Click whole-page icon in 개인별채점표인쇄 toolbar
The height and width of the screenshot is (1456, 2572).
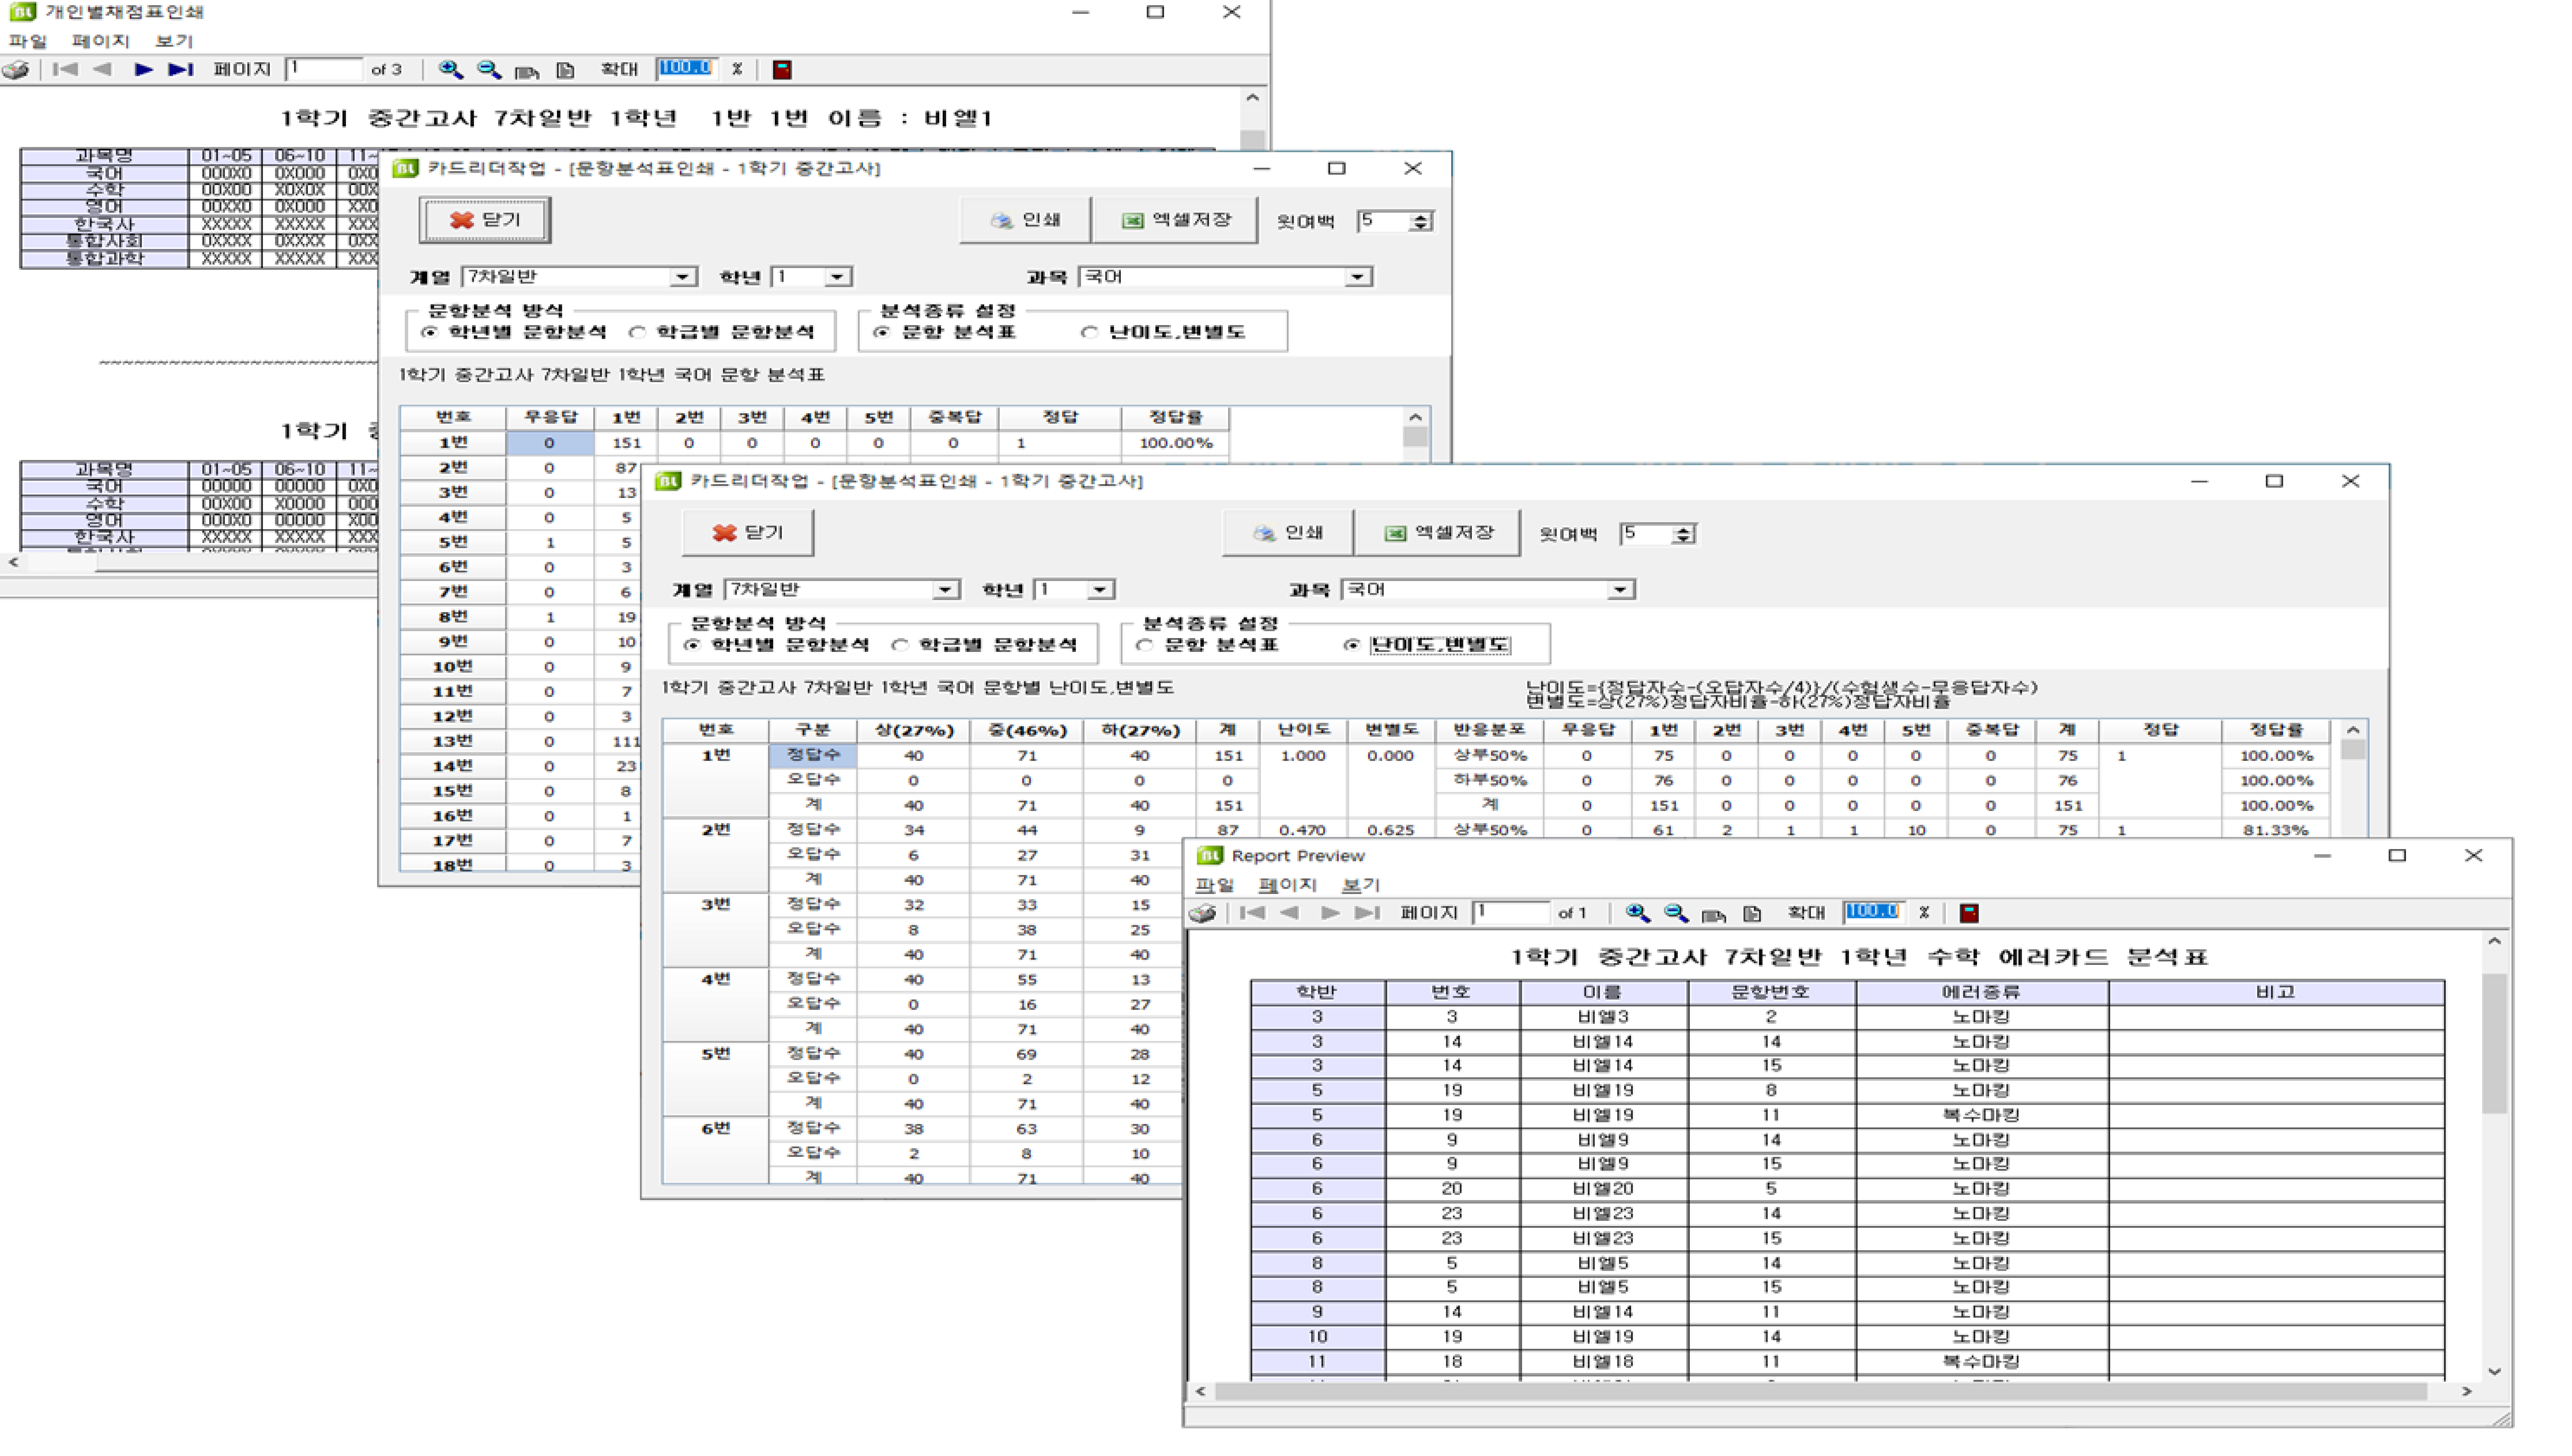point(565,70)
